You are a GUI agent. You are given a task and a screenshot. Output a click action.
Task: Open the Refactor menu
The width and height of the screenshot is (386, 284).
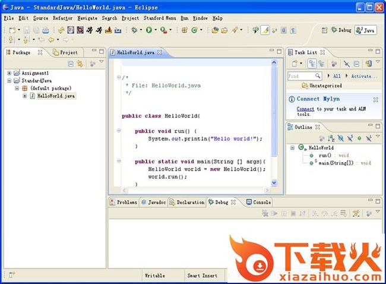tap(62, 18)
